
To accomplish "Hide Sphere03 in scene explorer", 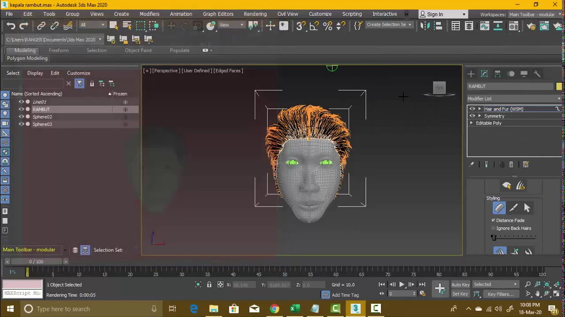I will (x=21, y=124).
